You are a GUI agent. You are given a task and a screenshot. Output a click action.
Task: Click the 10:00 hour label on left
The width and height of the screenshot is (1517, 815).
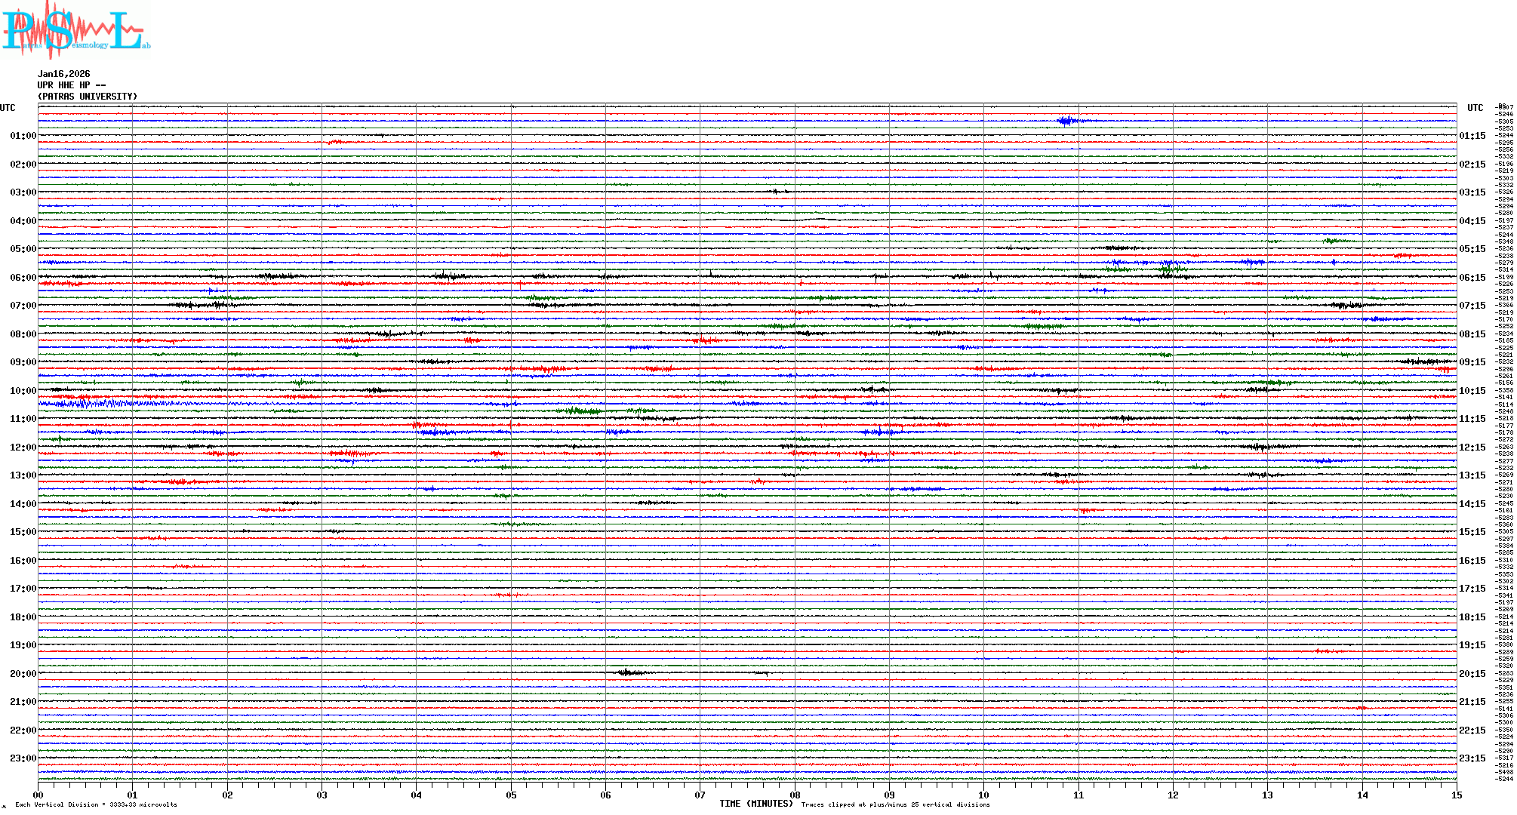[23, 391]
